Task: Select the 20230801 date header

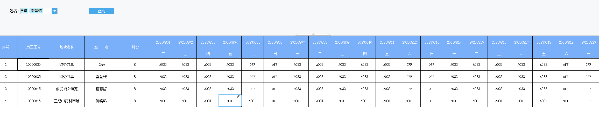Action: point(163,42)
